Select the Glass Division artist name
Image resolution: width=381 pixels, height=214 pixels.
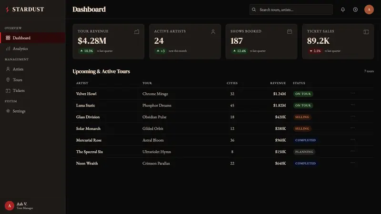pyautogui.click(x=88, y=117)
